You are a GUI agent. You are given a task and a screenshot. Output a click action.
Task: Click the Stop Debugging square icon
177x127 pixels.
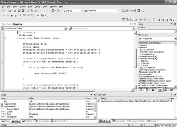click(12, 16)
